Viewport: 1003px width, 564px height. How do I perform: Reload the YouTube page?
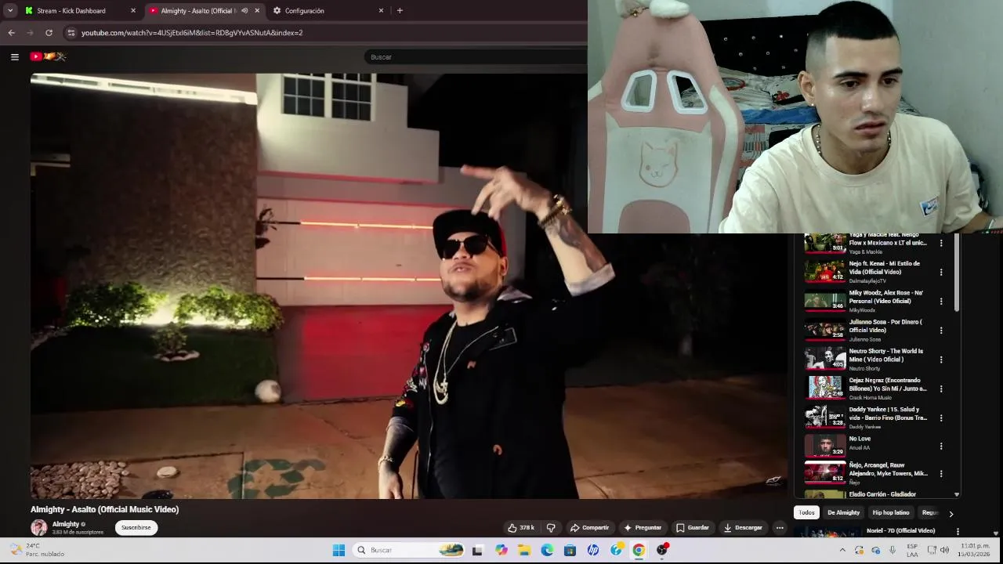click(49, 33)
